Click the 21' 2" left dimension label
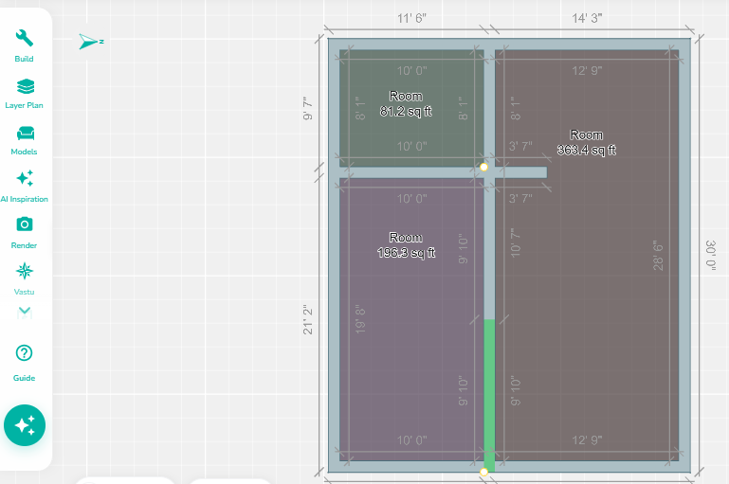 [x=307, y=319]
